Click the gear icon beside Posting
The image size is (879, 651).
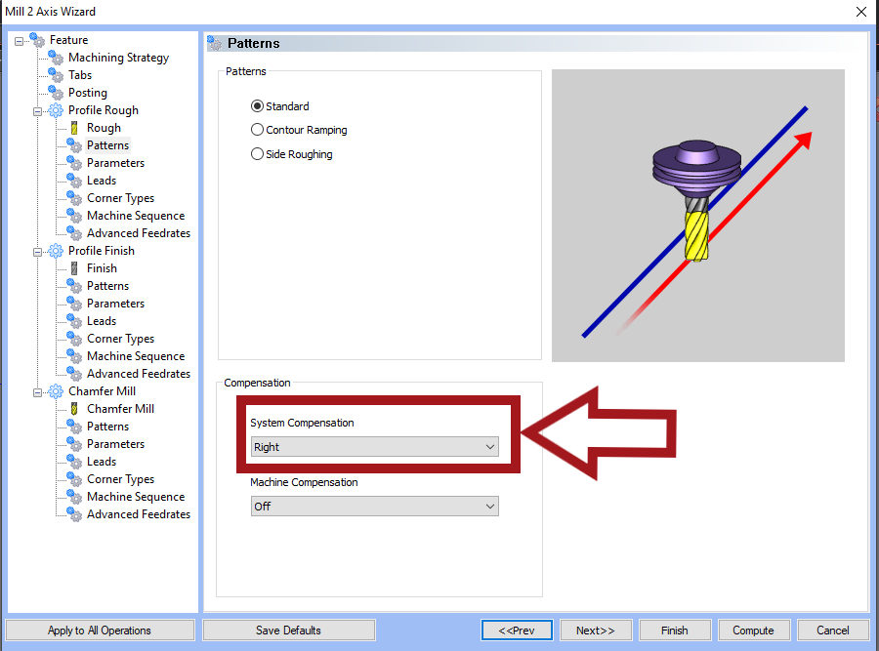coord(56,93)
